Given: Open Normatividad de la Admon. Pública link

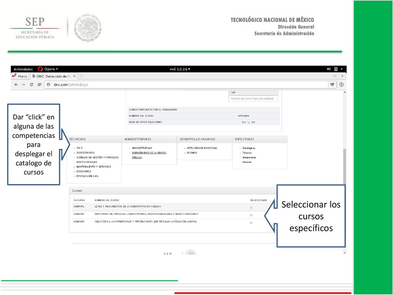Looking at the screenshot, I should (149, 155).
